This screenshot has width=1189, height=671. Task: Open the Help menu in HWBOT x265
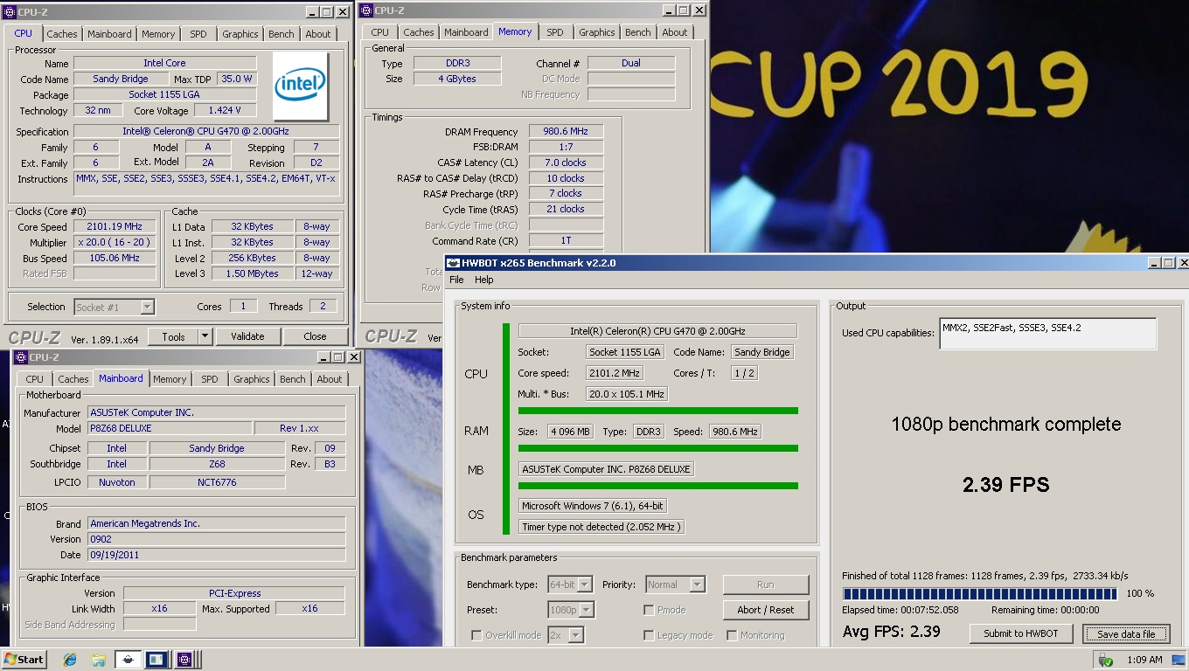483,280
